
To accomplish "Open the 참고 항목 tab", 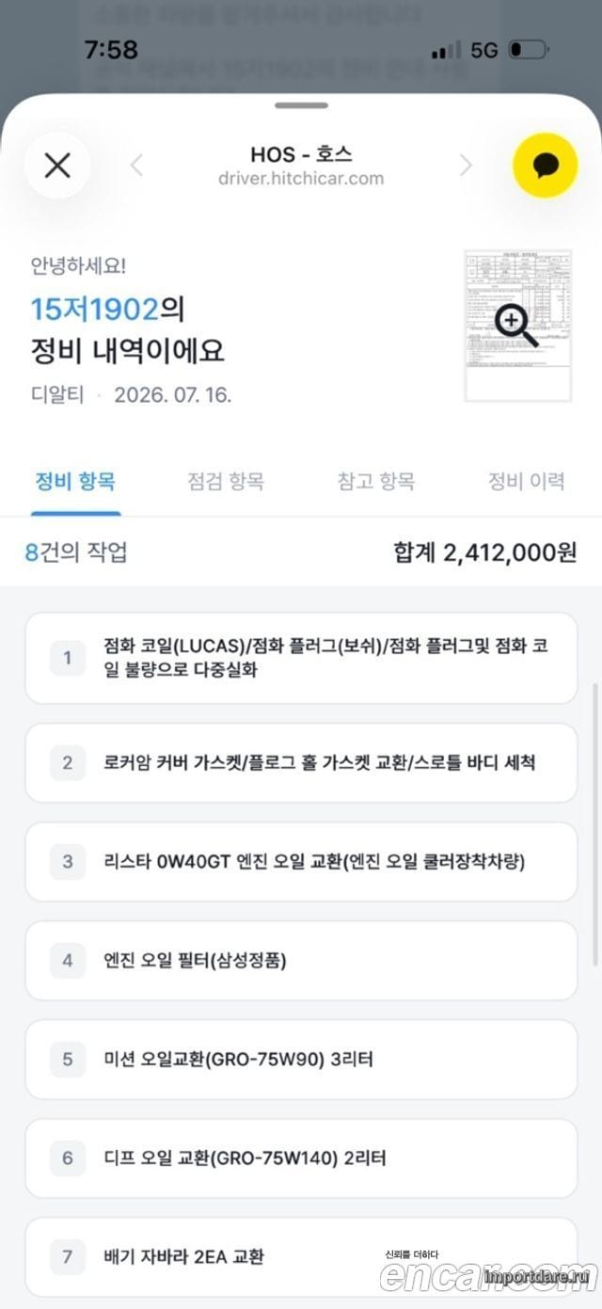I will tap(376, 482).
